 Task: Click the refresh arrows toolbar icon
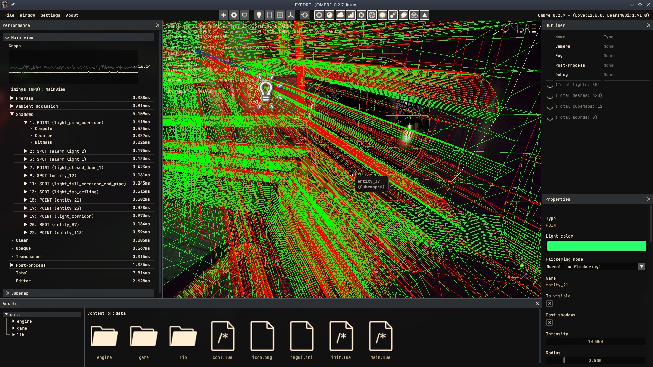pos(305,15)
